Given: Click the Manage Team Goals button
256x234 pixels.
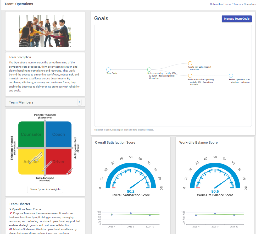Looking at the screenshot, I should 237,19.
